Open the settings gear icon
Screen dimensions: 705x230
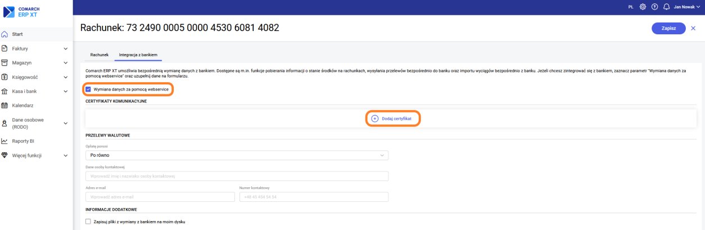(643, 7)
